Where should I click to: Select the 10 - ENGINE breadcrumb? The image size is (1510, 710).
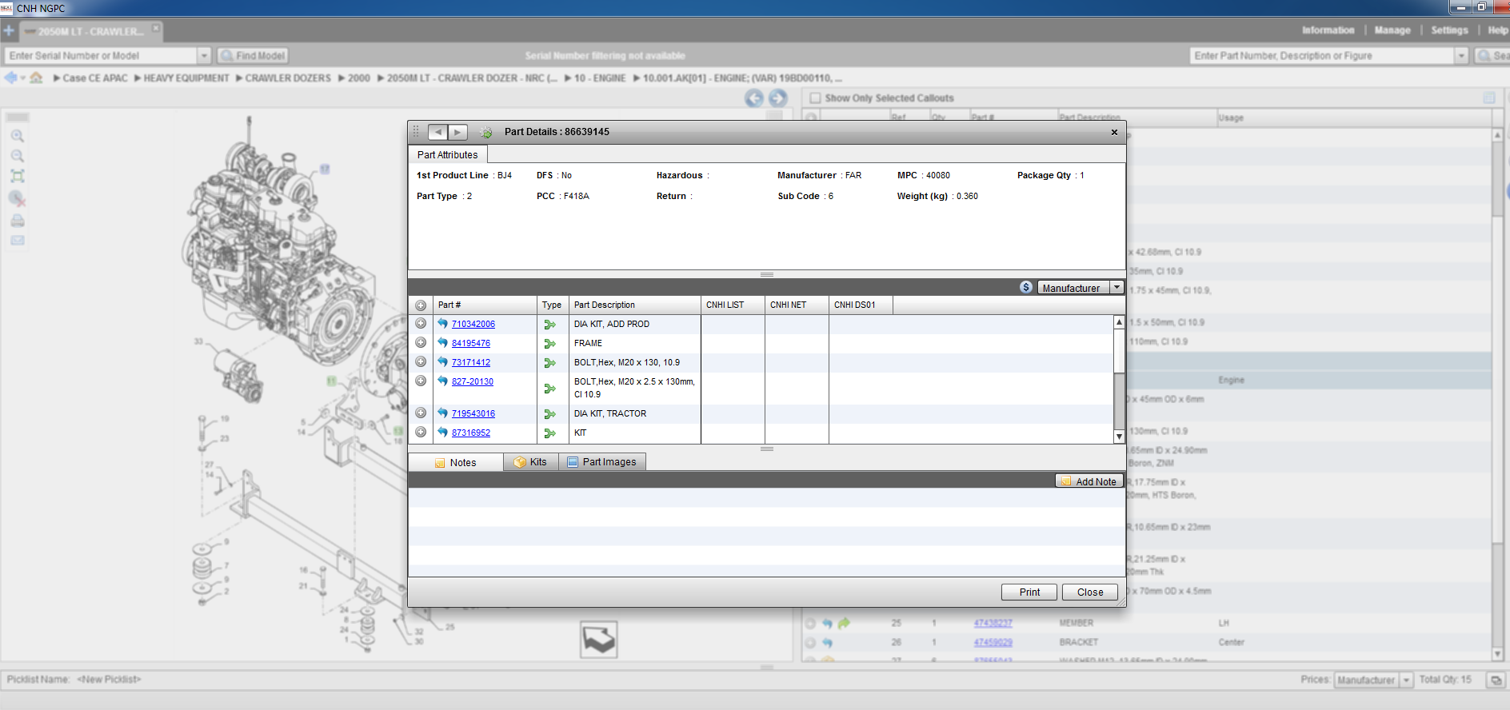coord(600,78)
